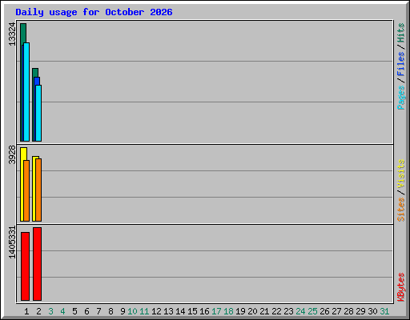Click the 1405331 KBytes axis value
The height and width of the screenshot is (320, 410).
pyautogui.click(x=12, y=242)
